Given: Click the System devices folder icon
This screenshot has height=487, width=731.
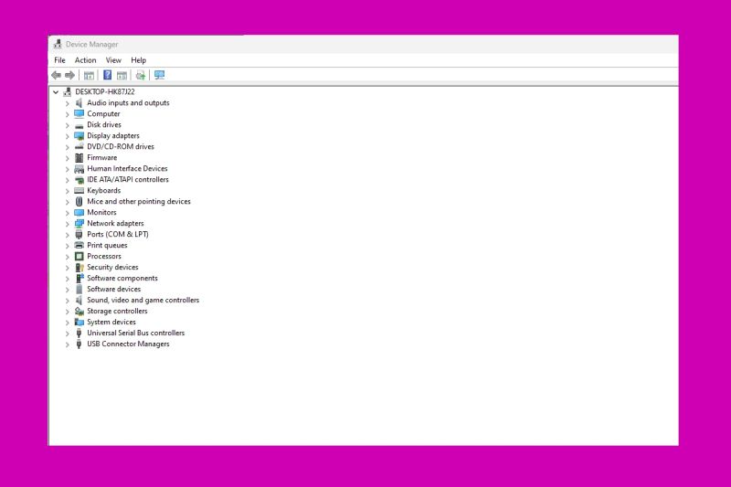Looking at the screenshot, I should click(79, 322).
